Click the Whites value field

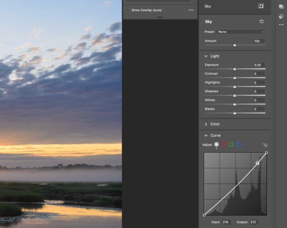tap(258, 100)
